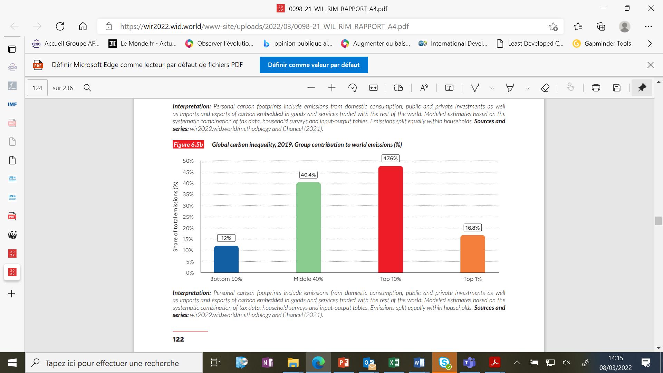Select the Erase tool
Viewport: 663px width, 373px height.
tap(545, 88)
